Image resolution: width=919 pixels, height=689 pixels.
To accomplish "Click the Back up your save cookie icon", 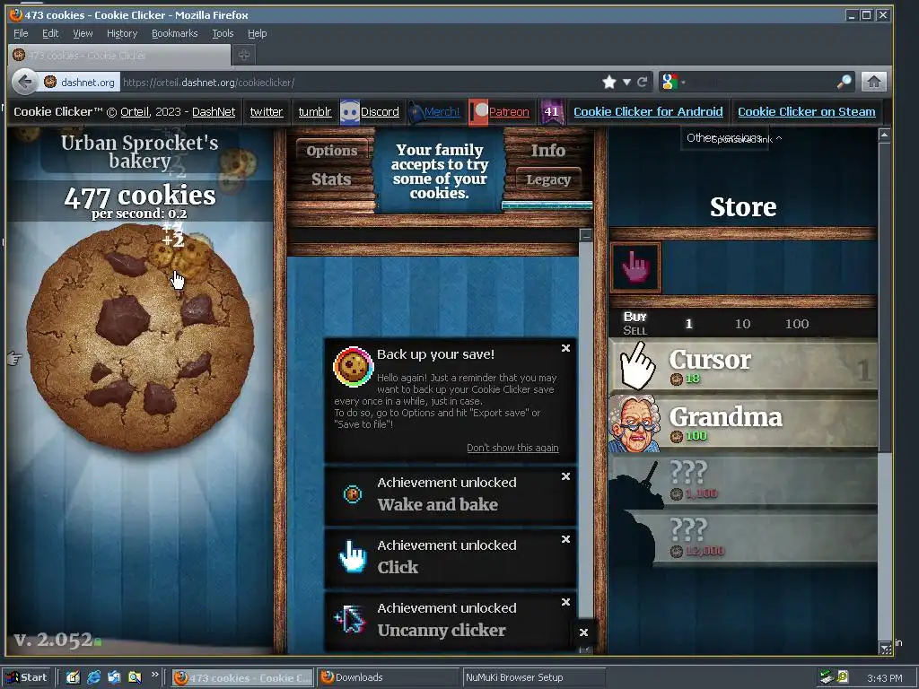I will coord(354,367).
